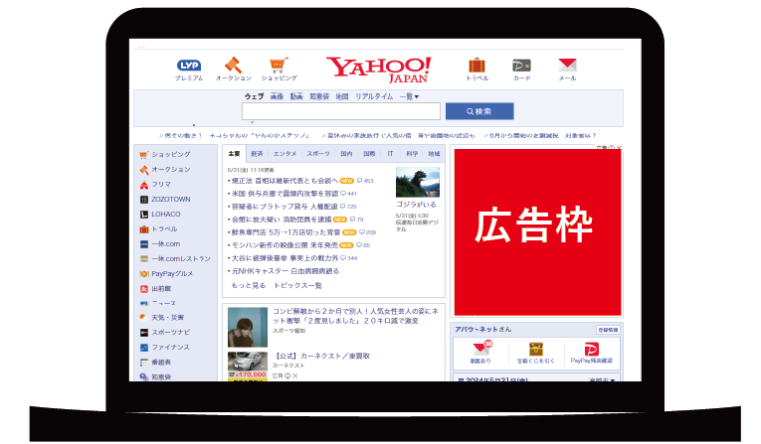
Task: Open the PayPay残高確認 icon
Action: (591, 349)
